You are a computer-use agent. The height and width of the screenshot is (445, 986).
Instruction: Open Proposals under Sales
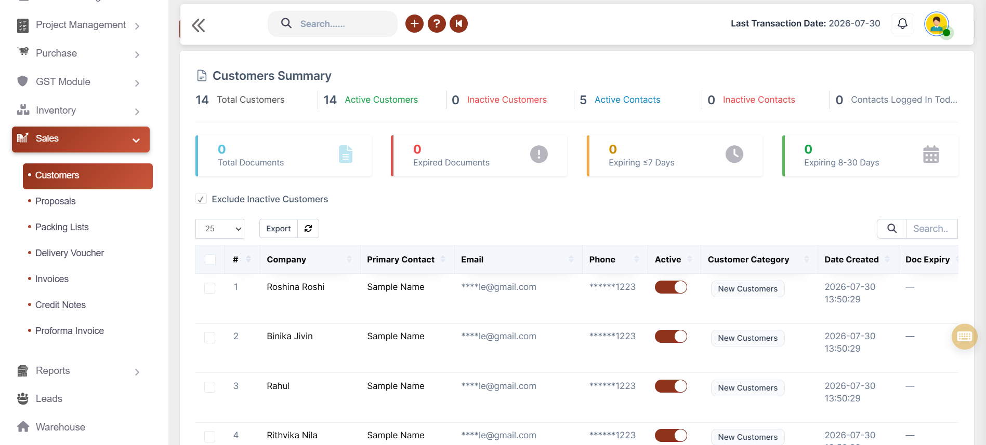click(56, 201)
